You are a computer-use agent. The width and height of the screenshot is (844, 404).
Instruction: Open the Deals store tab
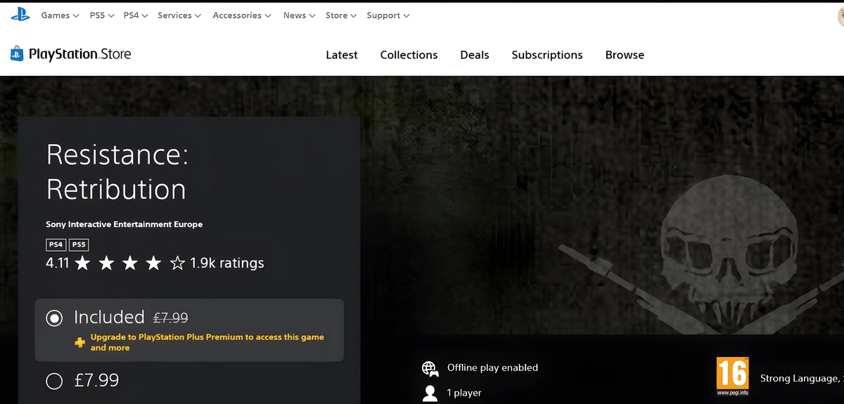pyautogui.click(x=475, y=55)
